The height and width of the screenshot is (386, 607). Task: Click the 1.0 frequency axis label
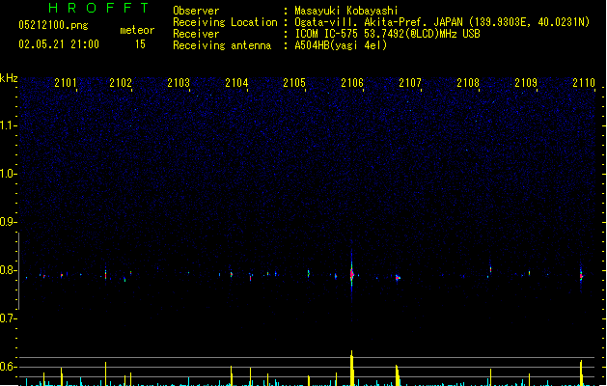(9, 174)
